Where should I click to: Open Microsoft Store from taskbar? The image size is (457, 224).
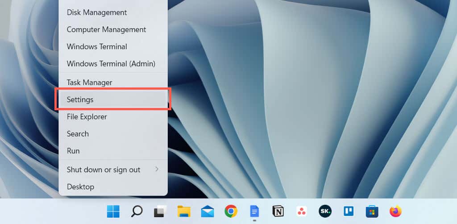(x=372, y=211)
